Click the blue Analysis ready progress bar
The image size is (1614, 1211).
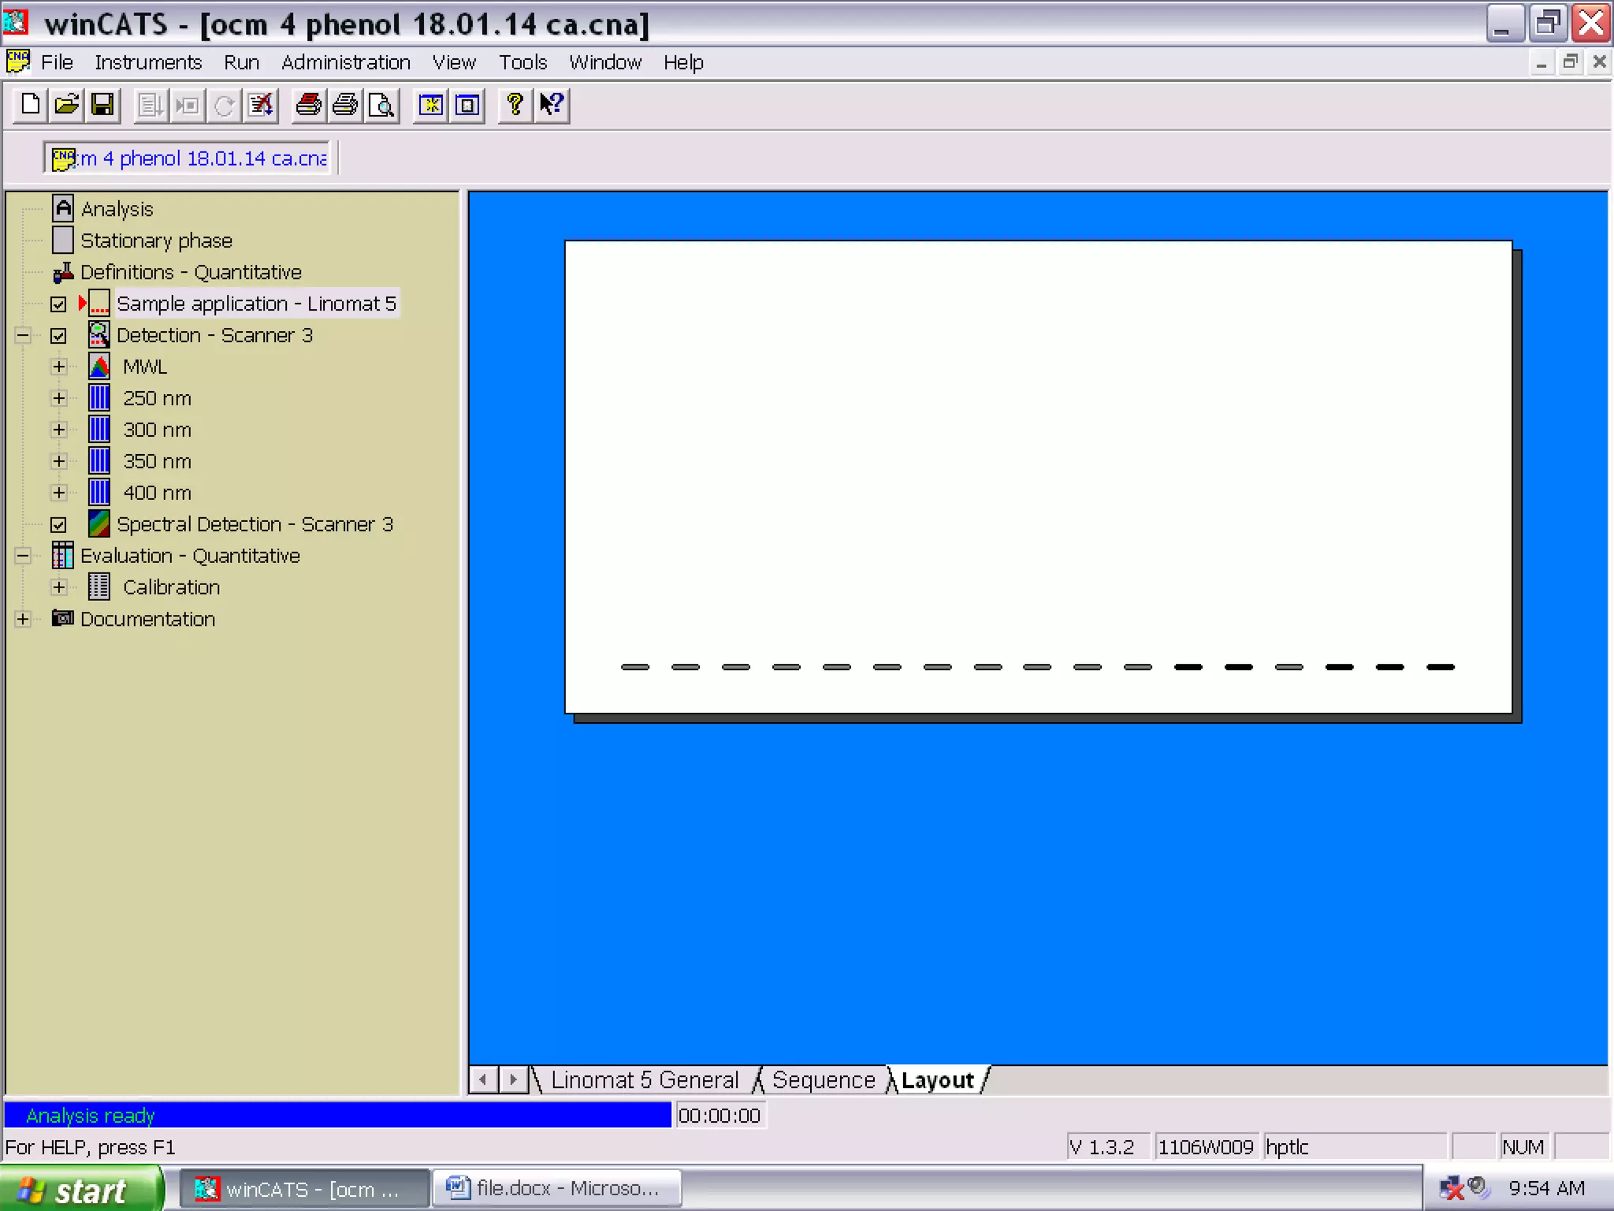[x=337, y=1116]
